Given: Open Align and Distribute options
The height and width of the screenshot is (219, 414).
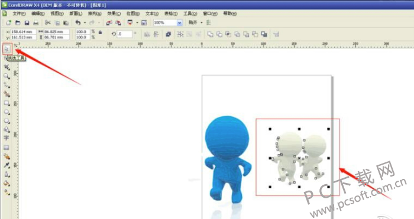Looking at the screenshot, I should 276,34.
